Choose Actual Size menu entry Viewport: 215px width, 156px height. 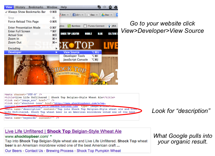(32, 35)
